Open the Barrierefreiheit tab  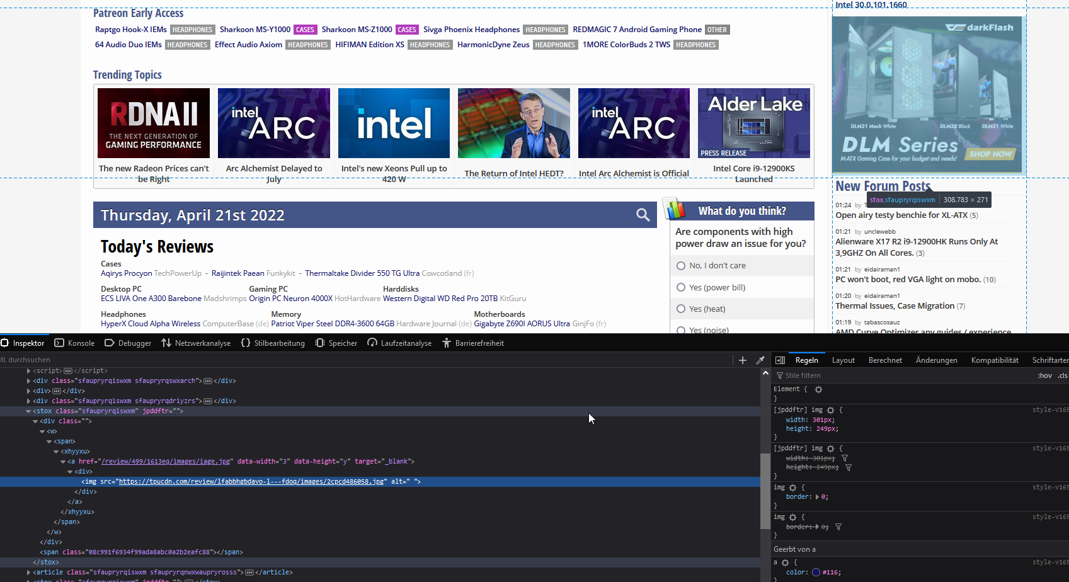point(473,343)
